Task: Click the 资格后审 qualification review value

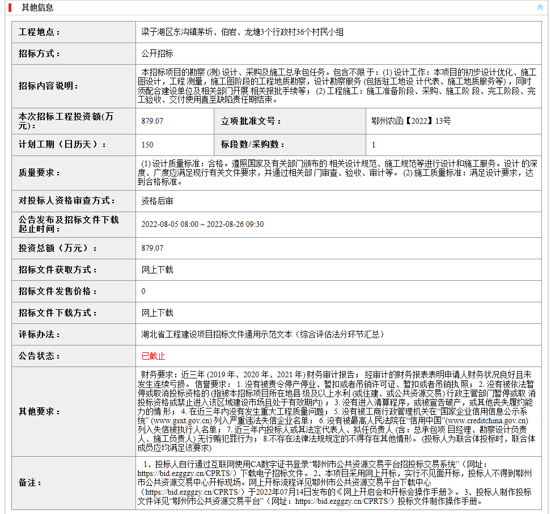Action: (157, 200)
